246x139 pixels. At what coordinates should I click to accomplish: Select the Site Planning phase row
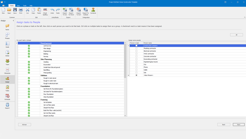[x=71, y=59]
